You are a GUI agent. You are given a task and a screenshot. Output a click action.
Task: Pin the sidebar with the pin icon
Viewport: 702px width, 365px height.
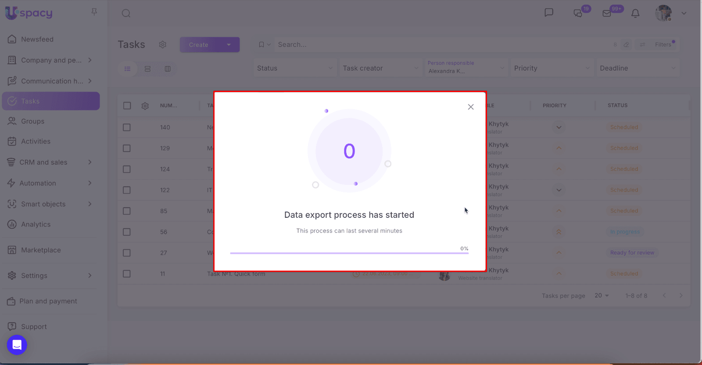click(94, 12)
